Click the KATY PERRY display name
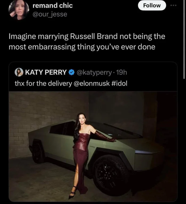Screen dimensions: 186x204 click(x=46, y=72)
